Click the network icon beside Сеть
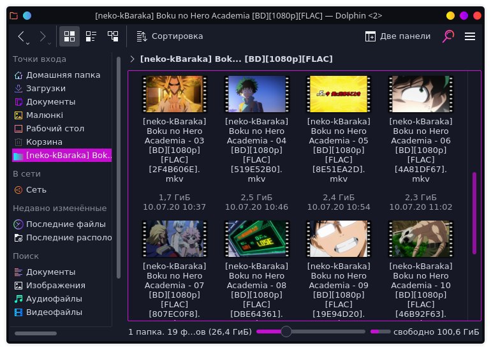Image resolution: width=491 pixels, height=350 pixels. click(x=18, y=190)
